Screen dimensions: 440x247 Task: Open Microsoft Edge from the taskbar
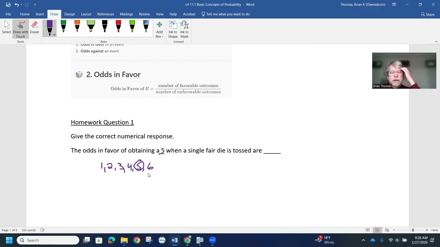(111, 240)
